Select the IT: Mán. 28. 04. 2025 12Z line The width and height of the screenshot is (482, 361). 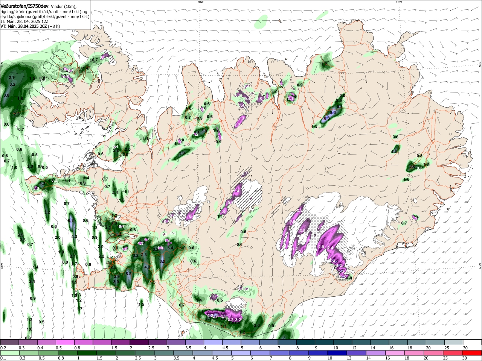24,21
